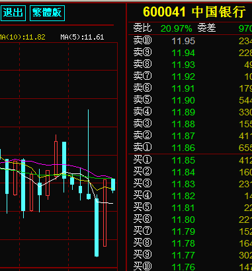Choose the 卖③ price 11.88
This screenshot has height=271, width=252.
(183, 124)
